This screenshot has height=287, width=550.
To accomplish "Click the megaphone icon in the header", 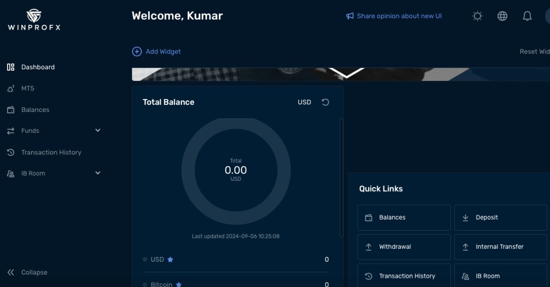I will point(350,16).
